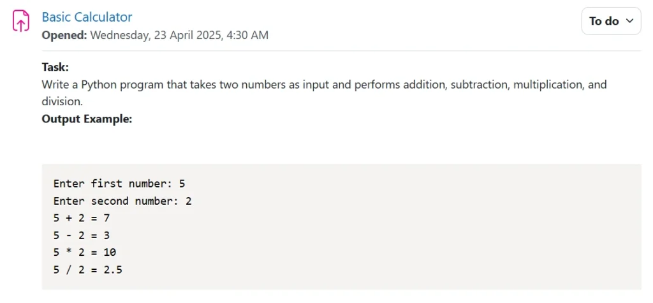Click the code line 5 / 2 = 2.5

click(x=88, y=270)
